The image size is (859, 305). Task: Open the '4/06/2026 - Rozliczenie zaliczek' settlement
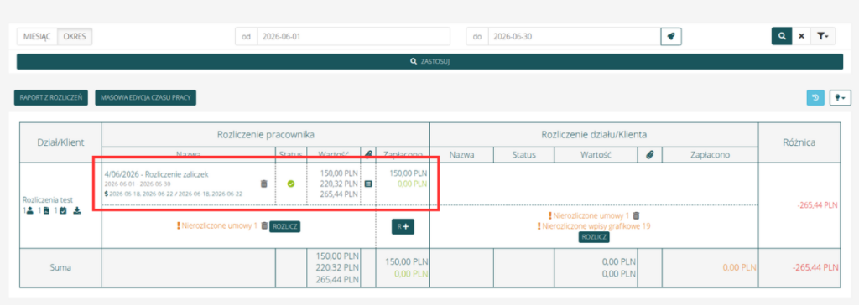157,174
